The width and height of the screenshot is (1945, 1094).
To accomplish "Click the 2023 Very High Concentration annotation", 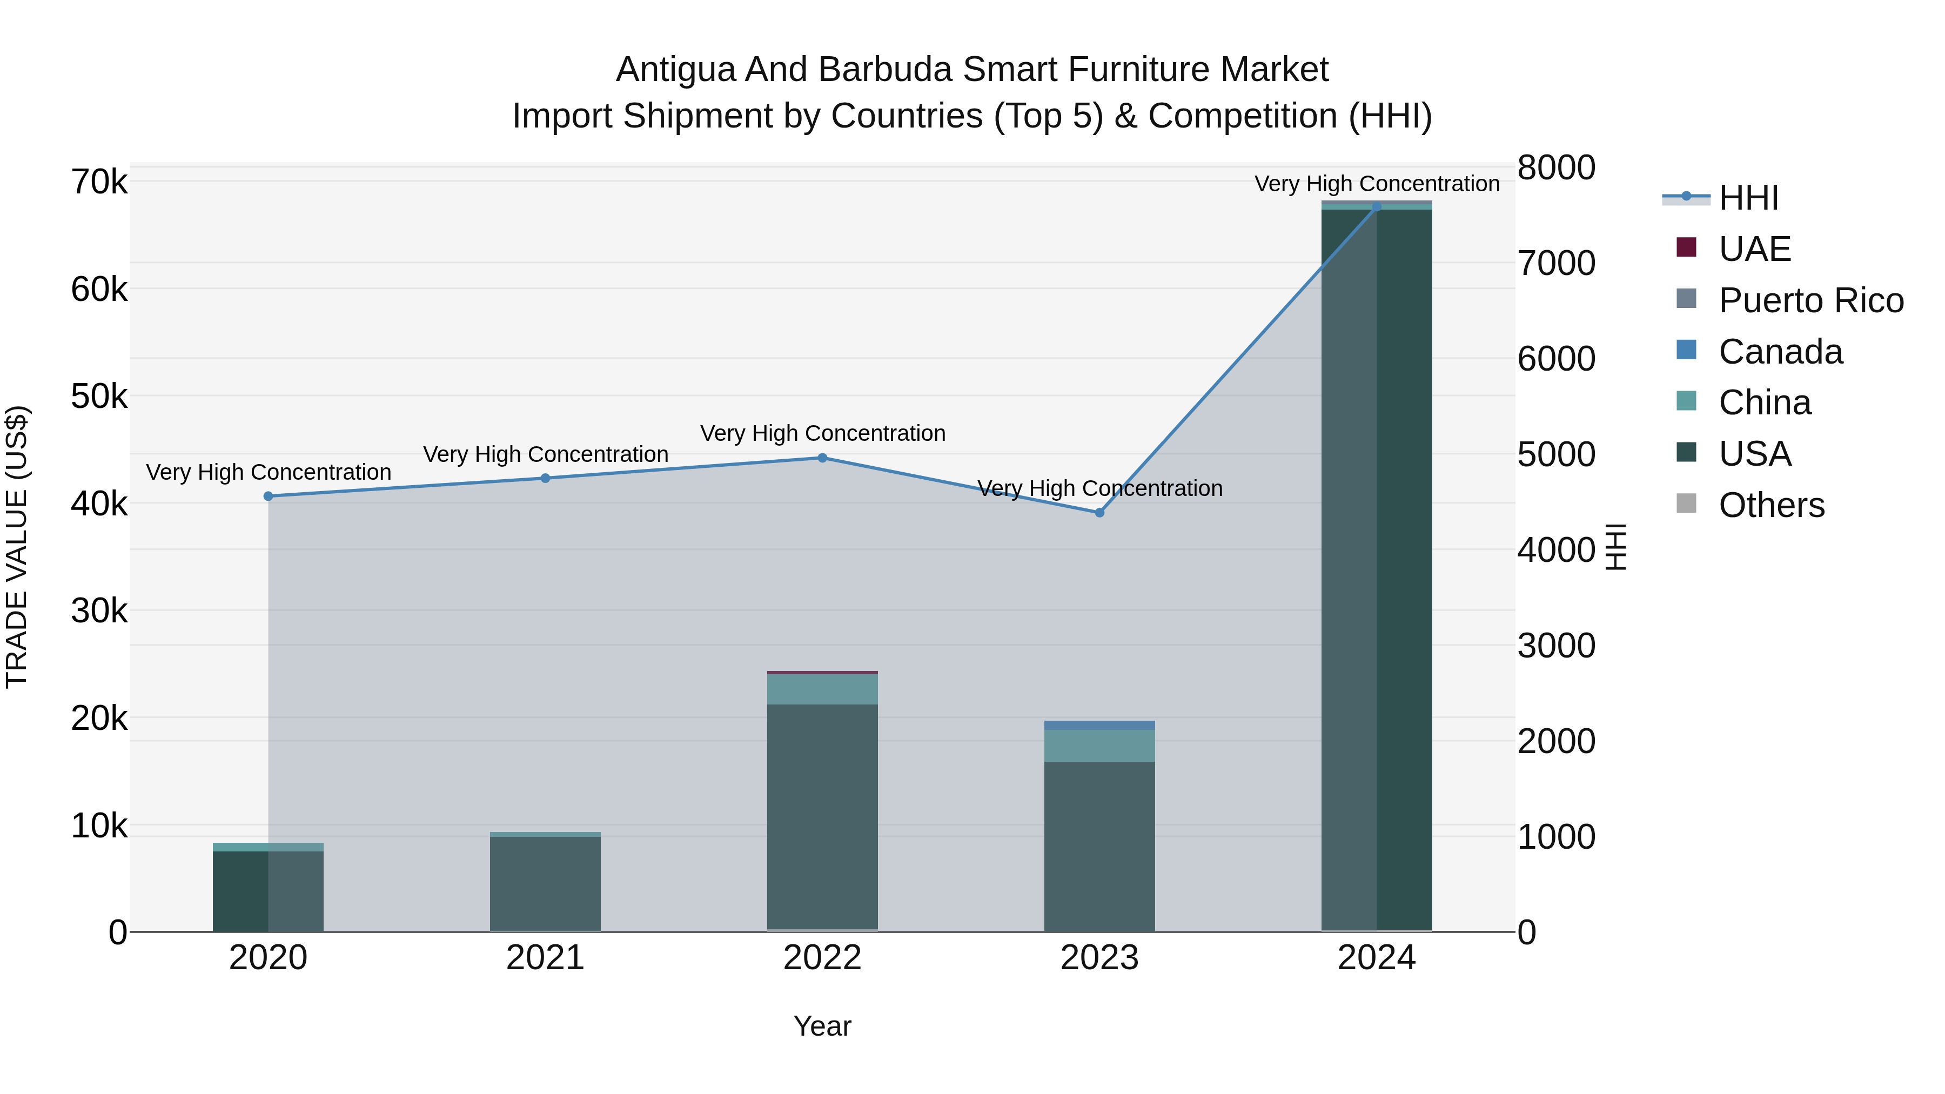I will point(1099,488).
